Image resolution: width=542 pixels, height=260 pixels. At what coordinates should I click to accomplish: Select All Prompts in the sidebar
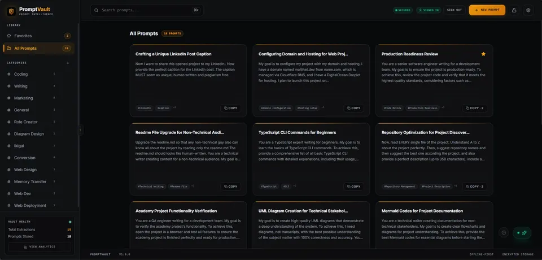point(39,48)
